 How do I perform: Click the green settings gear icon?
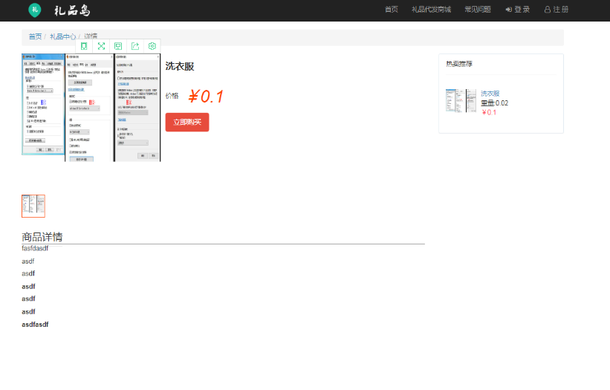tap(152, 46)
